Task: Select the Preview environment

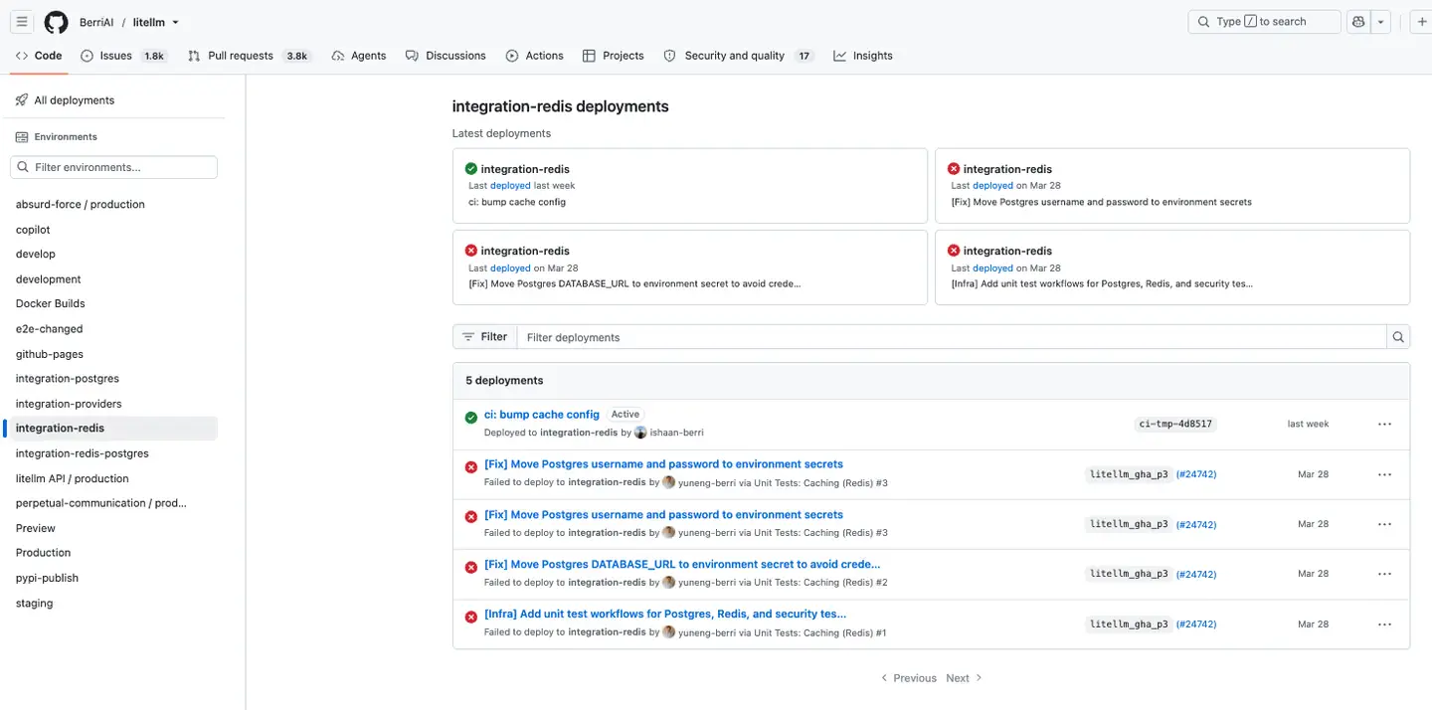Action: click(x=36, y=528)
